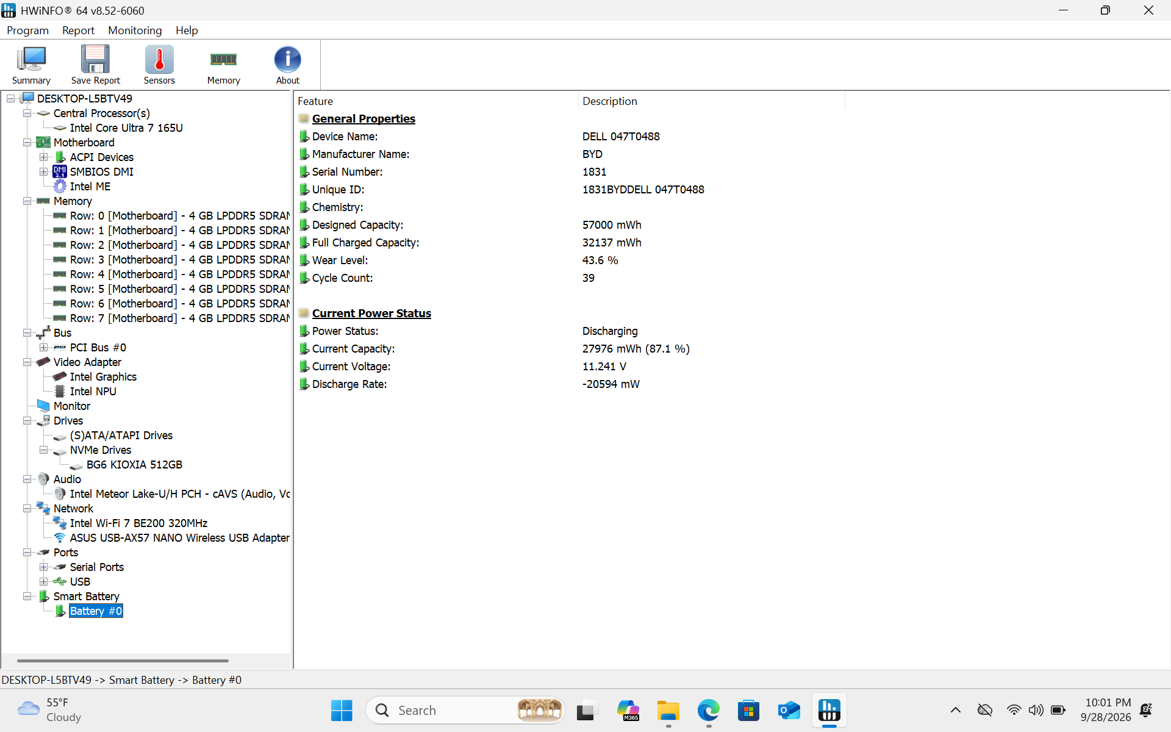Screen dimensions: 1171x732
Task: Select Intel Core Ultra 7 165U
Action: pos(126,128)
